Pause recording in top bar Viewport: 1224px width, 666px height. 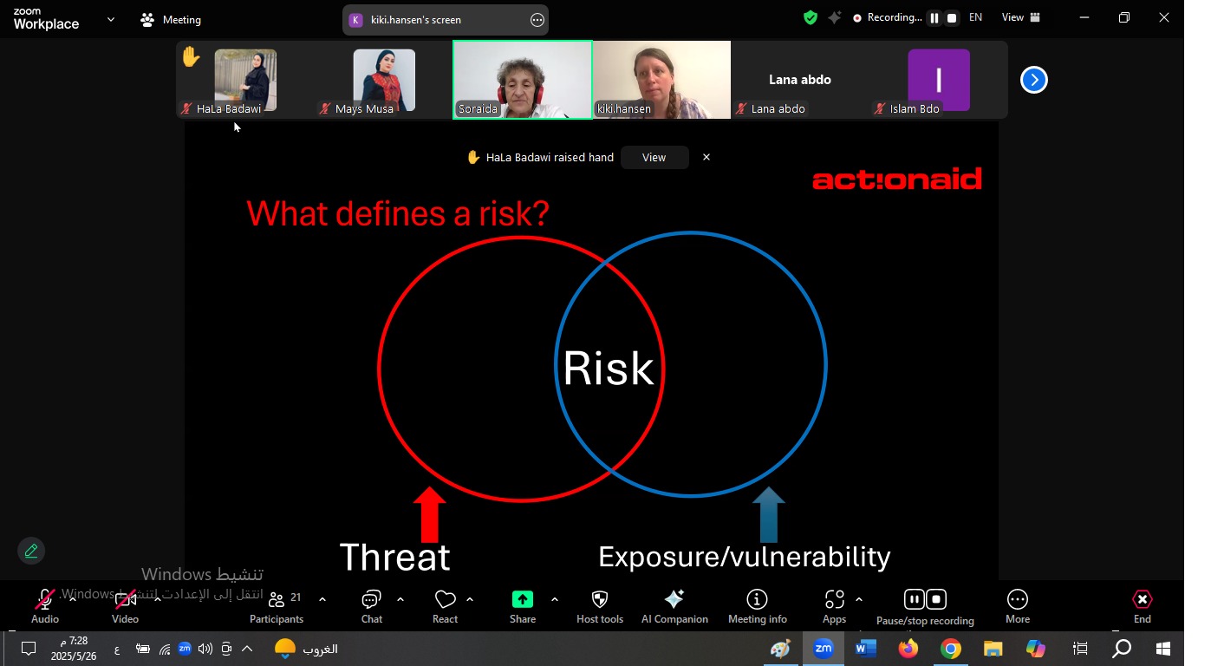tap(934, 18)
